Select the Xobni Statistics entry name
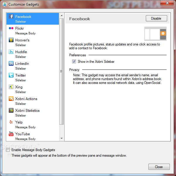Screen dimensions: 176x176 [x=27, y=111]
